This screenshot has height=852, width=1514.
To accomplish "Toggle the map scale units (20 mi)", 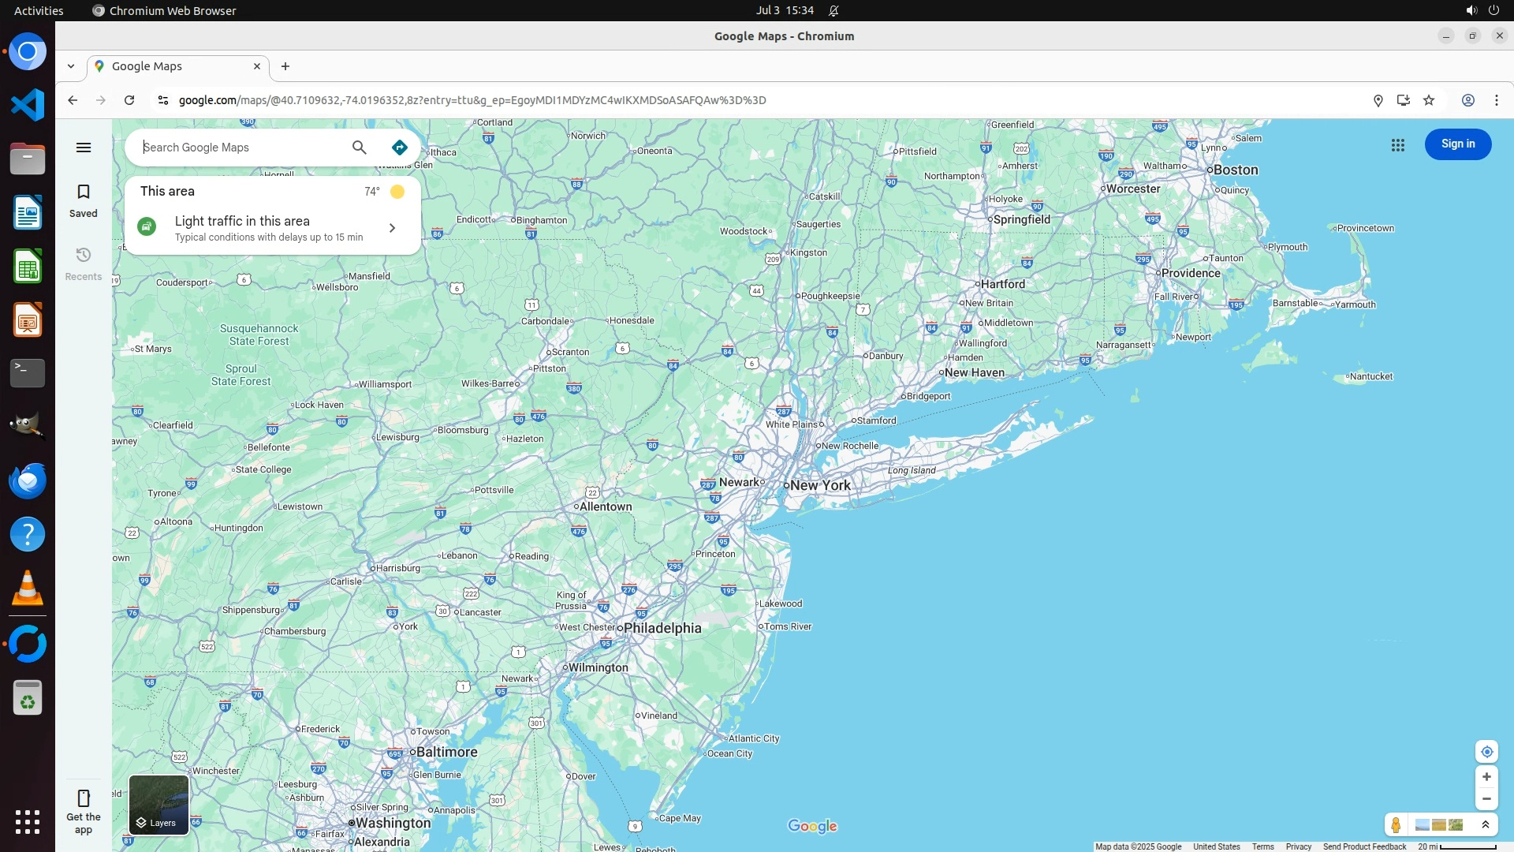I will [x=1456, y=846].
